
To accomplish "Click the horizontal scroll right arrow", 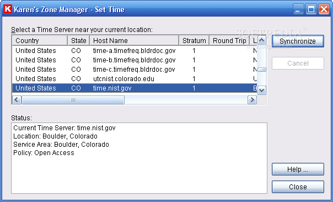I will point(252,100).
